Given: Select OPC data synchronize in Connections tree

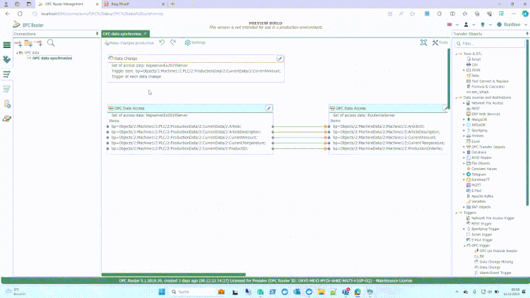Looking at the screenshot, I should [x=52, y=58].
